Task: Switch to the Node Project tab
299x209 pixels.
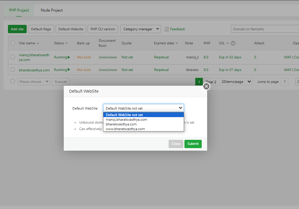Action: tap(52, 10)
